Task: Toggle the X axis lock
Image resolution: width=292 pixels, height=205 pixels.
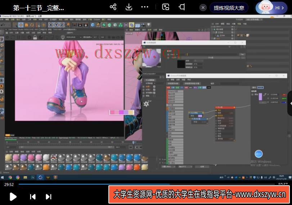Action: (x=51, y=25)
